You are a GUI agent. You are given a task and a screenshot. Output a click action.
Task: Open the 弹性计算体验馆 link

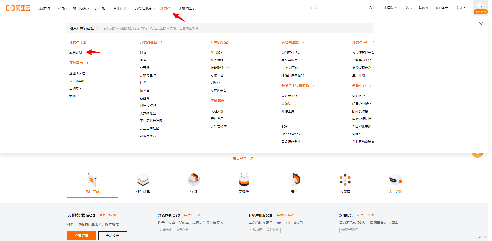292,75
